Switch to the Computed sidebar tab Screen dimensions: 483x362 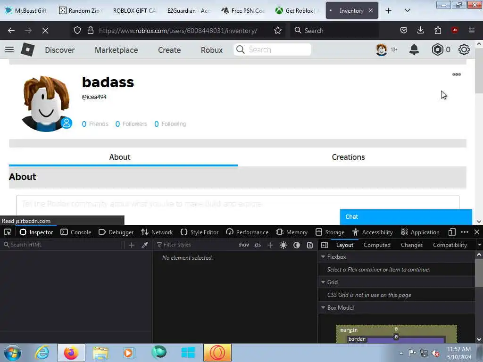pos(377,245)
